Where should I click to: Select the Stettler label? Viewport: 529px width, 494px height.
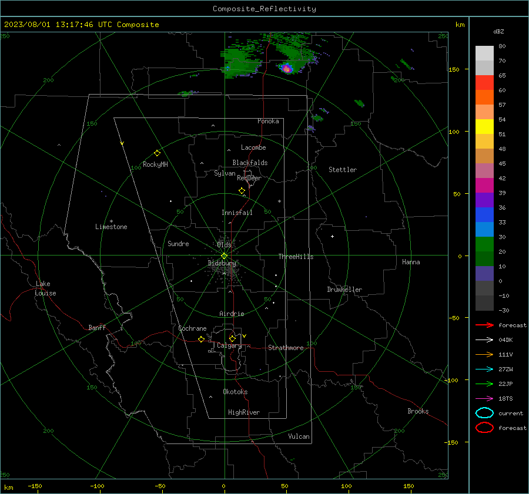click(x=343, y=170)
